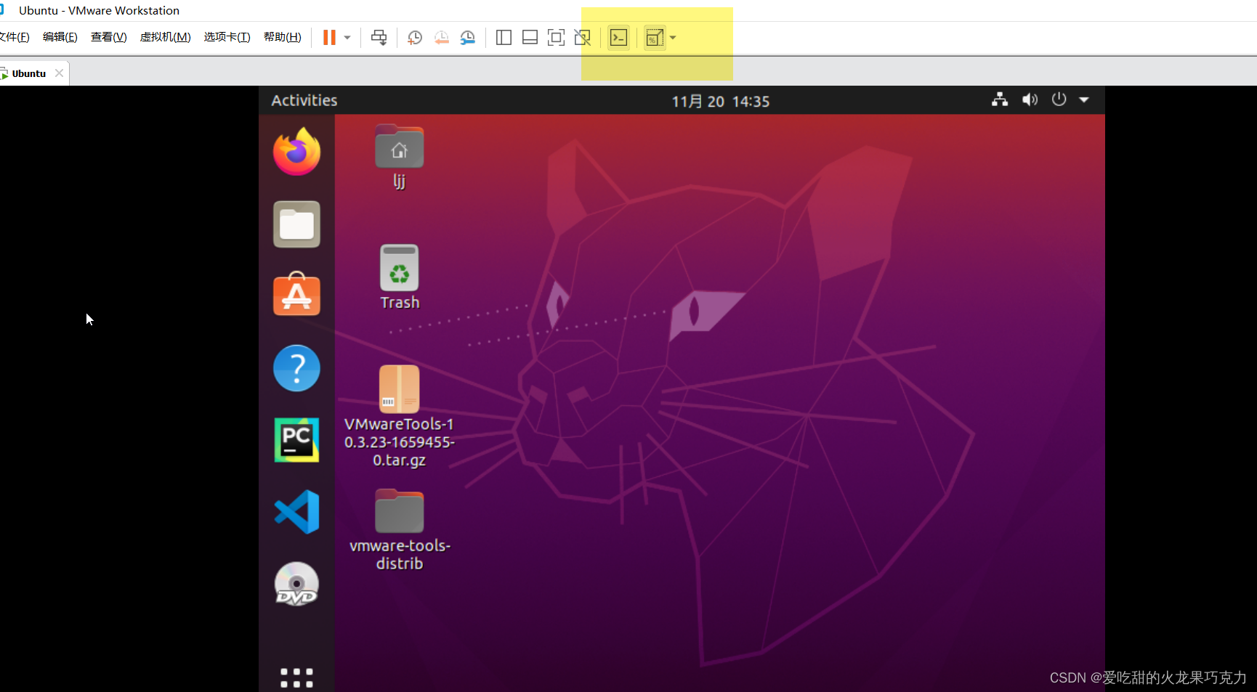Launch Visual Studio Code from the dock

pyautogui.click(x=296, y=512)
